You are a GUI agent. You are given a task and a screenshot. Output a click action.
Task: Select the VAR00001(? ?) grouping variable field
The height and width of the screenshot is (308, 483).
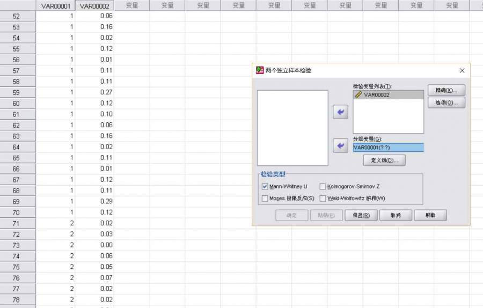point(388,148)
